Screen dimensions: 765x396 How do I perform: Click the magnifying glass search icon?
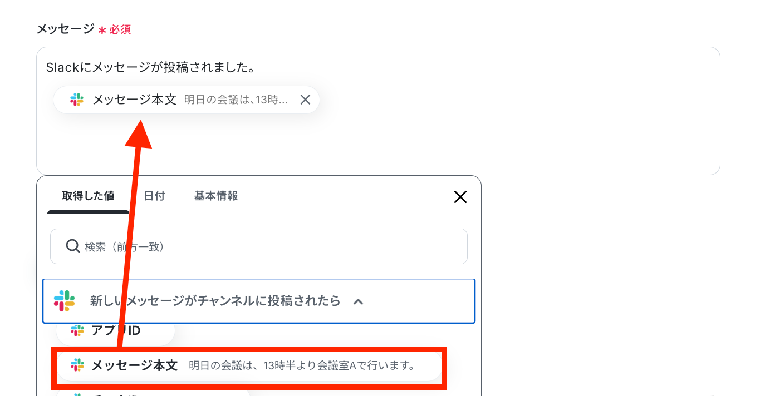point(72,246)
